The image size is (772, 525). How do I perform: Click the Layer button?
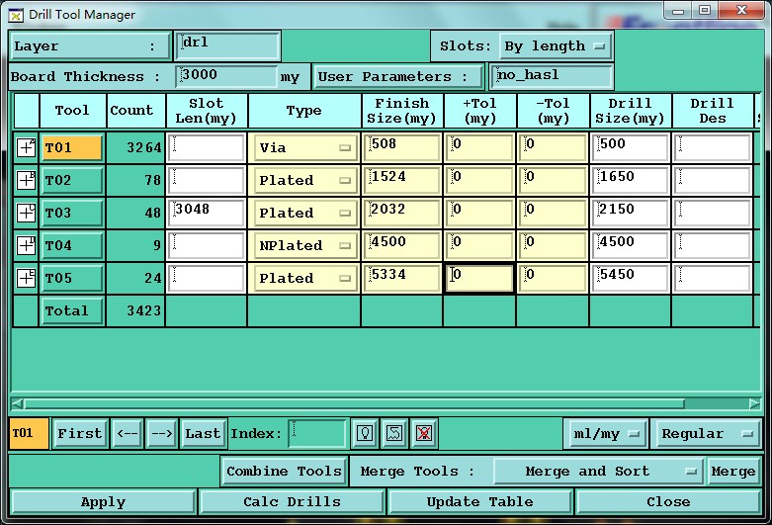point(90,46)
